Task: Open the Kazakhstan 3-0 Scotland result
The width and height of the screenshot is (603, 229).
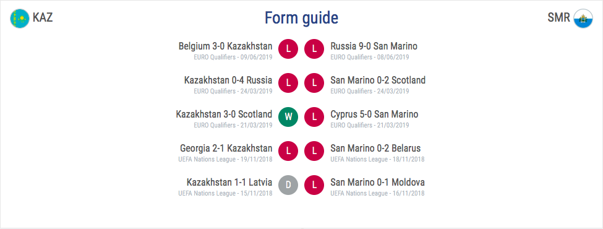Action: (x=225, y=114)
